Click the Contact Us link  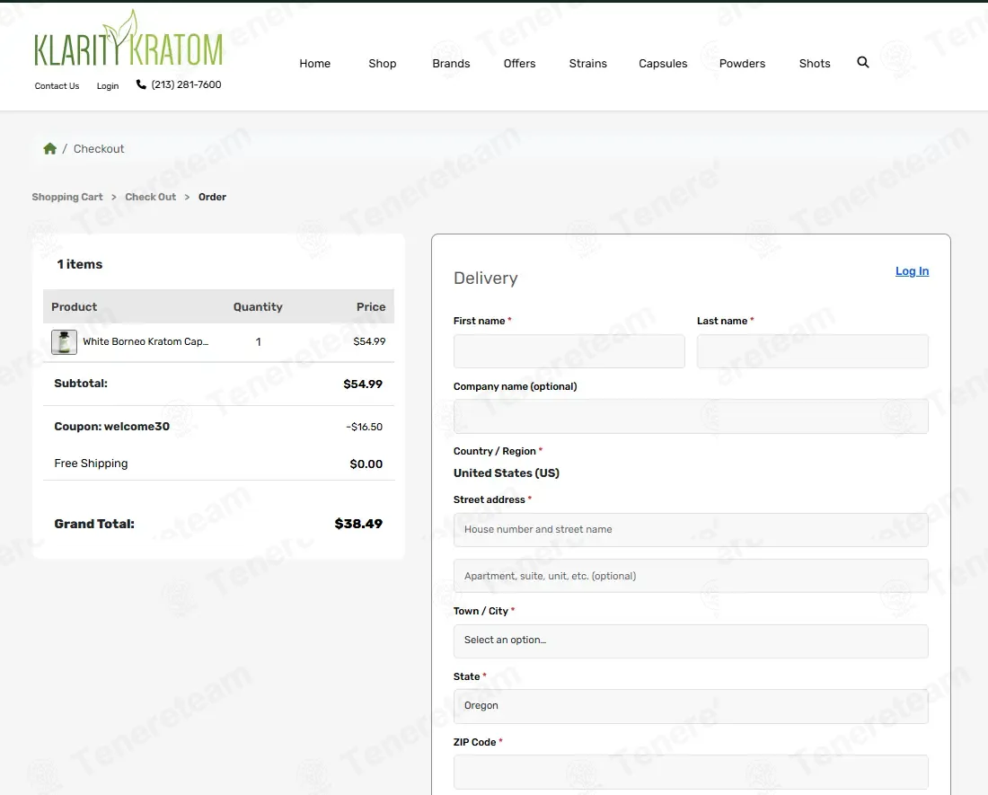pyautogui.click(x=57, y=85)
